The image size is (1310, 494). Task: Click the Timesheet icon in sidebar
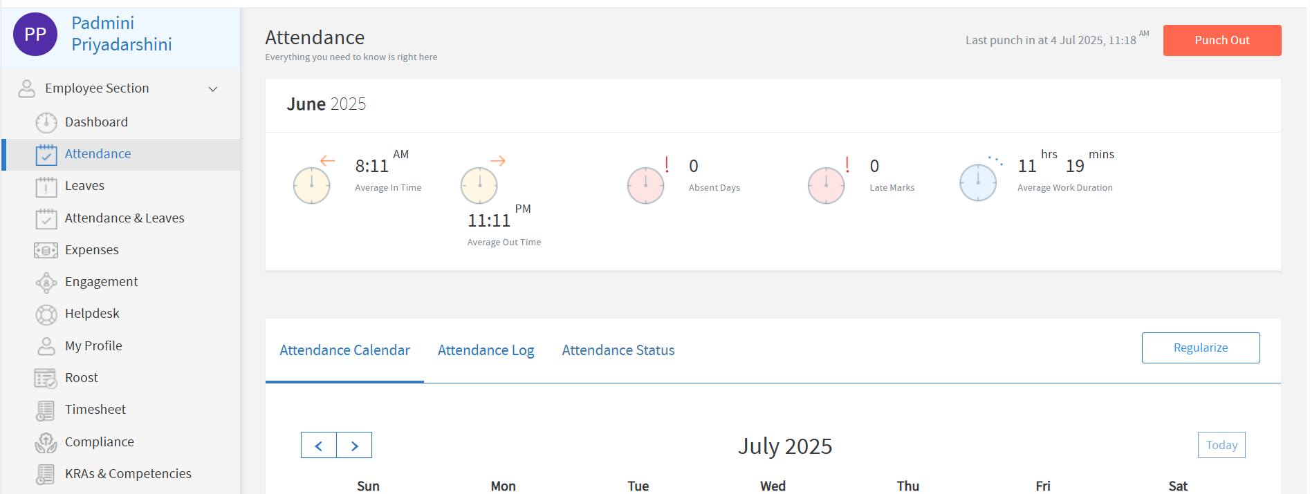pyautogui.click(x=46, y=410)
